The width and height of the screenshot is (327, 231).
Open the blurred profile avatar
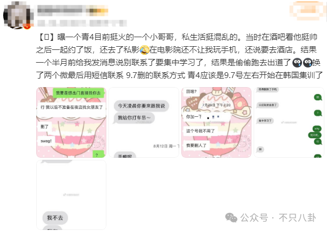16,15
